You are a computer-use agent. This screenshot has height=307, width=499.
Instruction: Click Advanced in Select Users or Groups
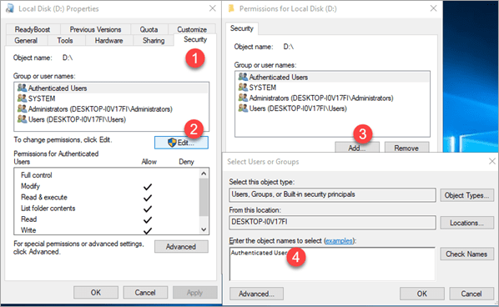pos(256,294)
